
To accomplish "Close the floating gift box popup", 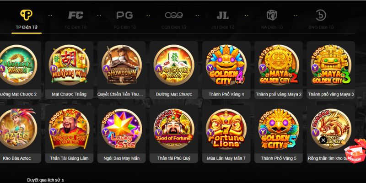I will point(323,140).
